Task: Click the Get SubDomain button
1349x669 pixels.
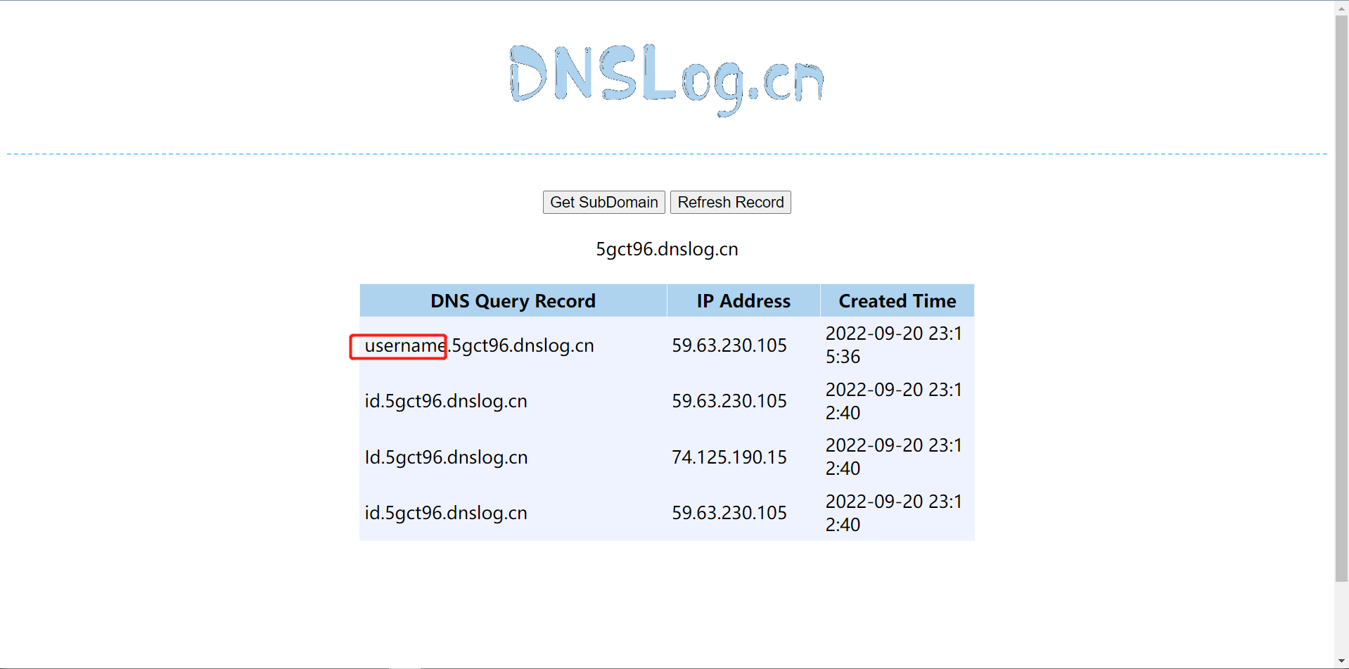Action: tap(603, 203)
